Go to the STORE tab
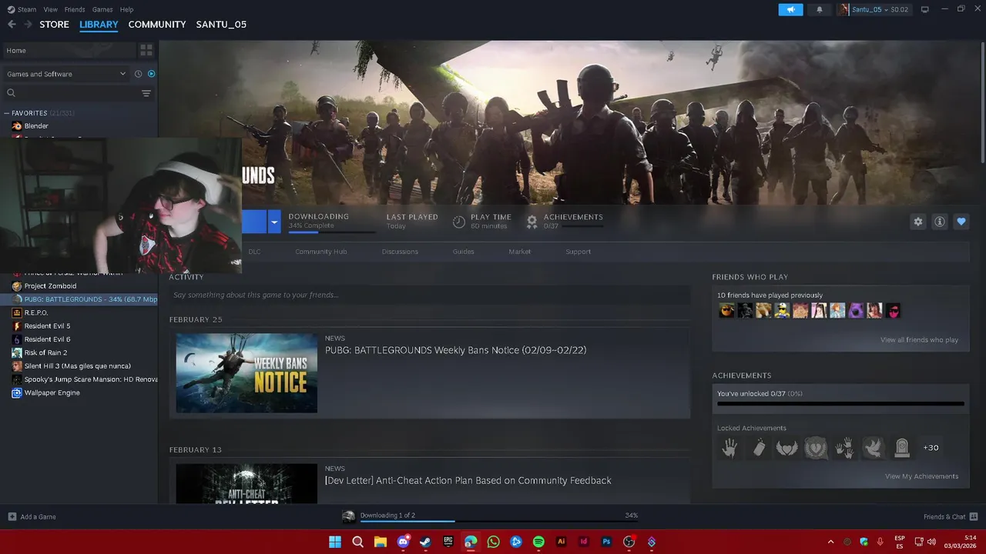Image resolution: width=986 pixels, height=554 pixels. (54, 25)
